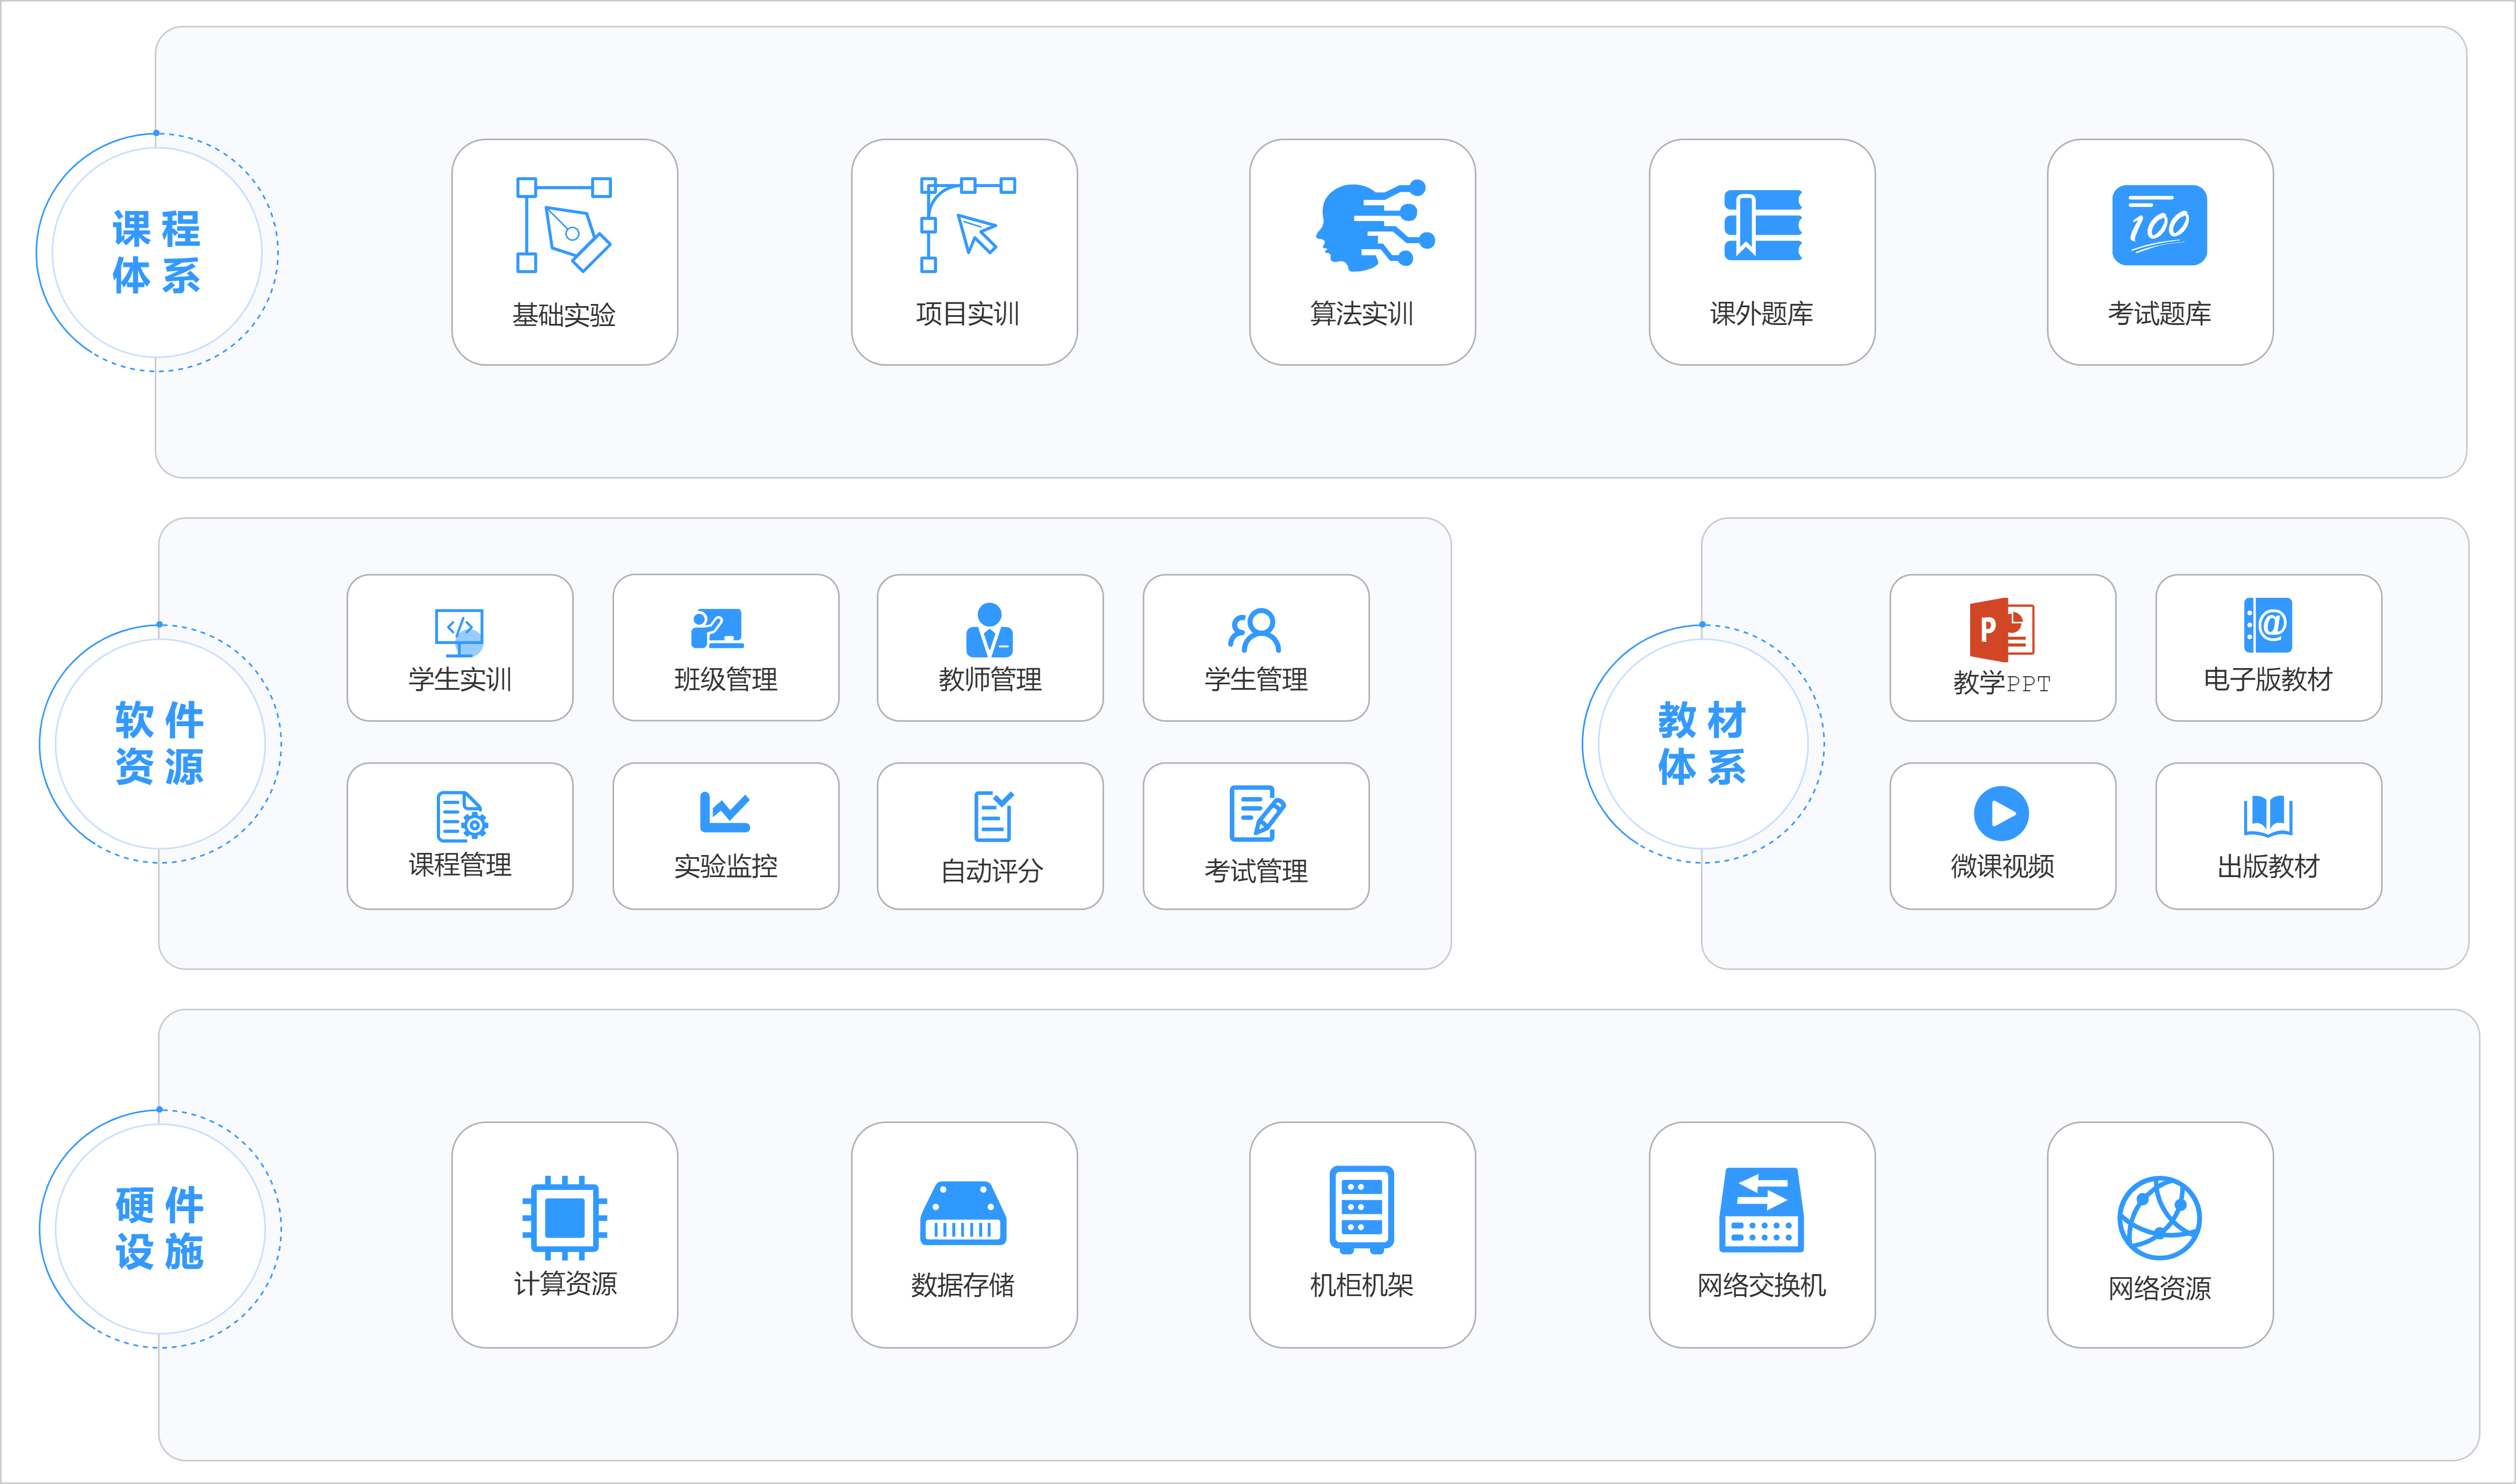This screenshot has width=2516, height=1484.
Task: Click the 教学PPT PowerPoint icon
Action: coord(2002,630)
